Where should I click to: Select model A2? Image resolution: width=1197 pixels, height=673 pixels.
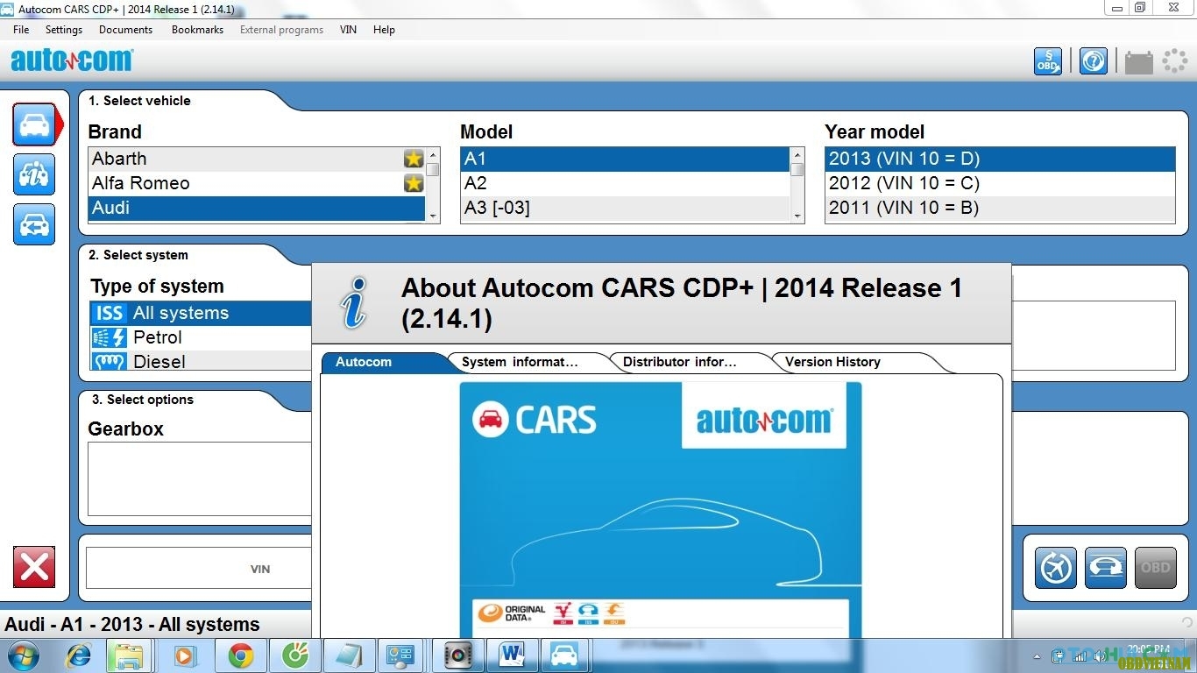[x=625, y=183]
